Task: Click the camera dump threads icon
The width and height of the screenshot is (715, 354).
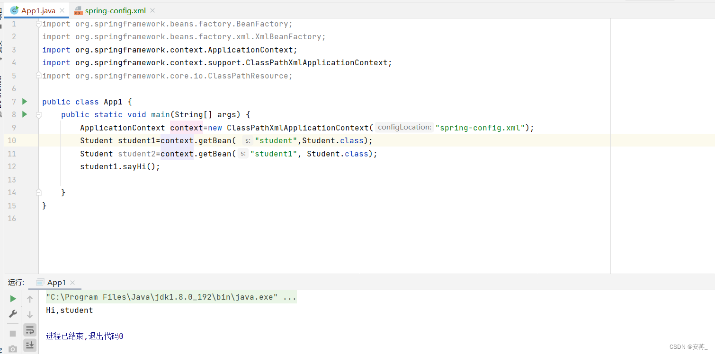Action: 13,349
